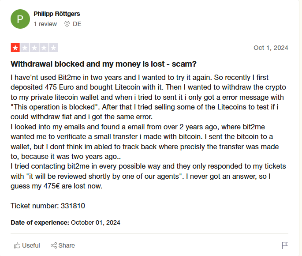This screenshot has height=256, width=302.
Task: Click the '1 review' count text
Action: pyautogui.click(x=45, y=24)
